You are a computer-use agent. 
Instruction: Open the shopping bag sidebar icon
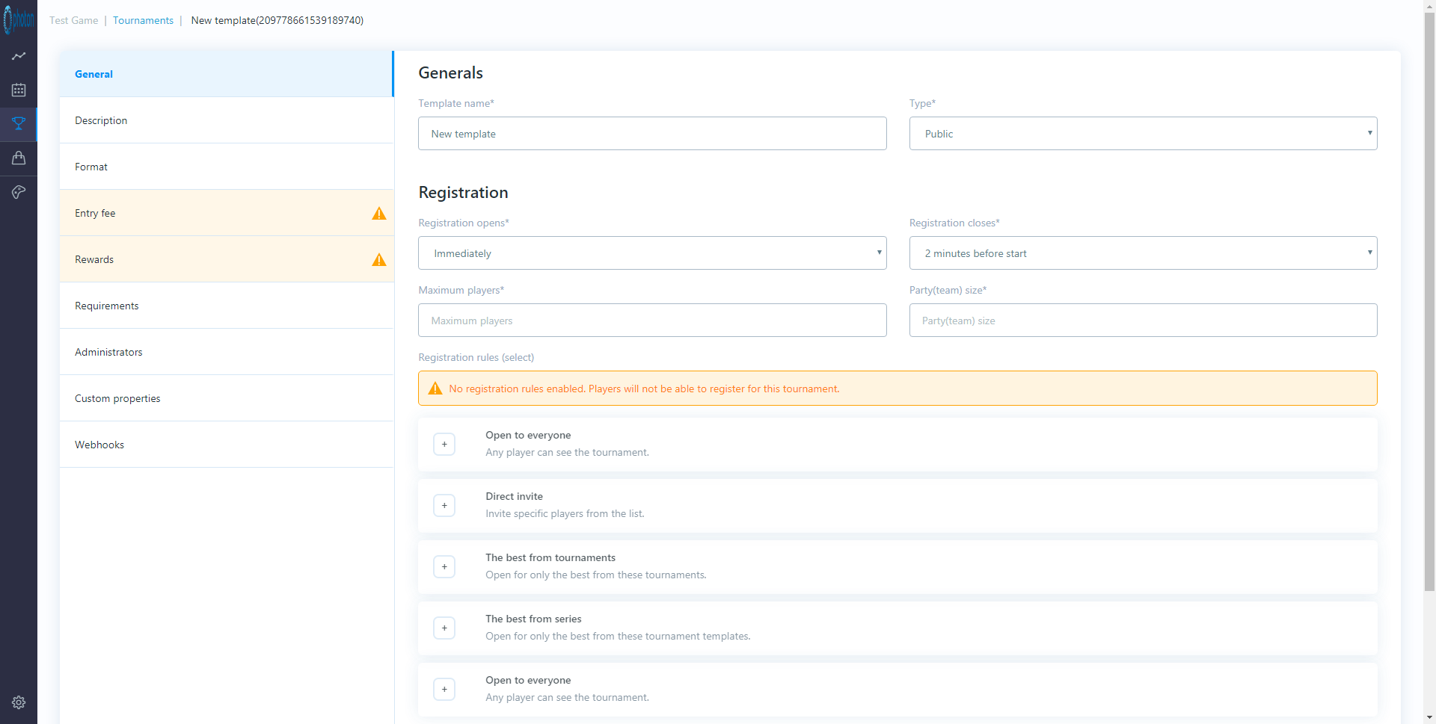pos(19,158)
